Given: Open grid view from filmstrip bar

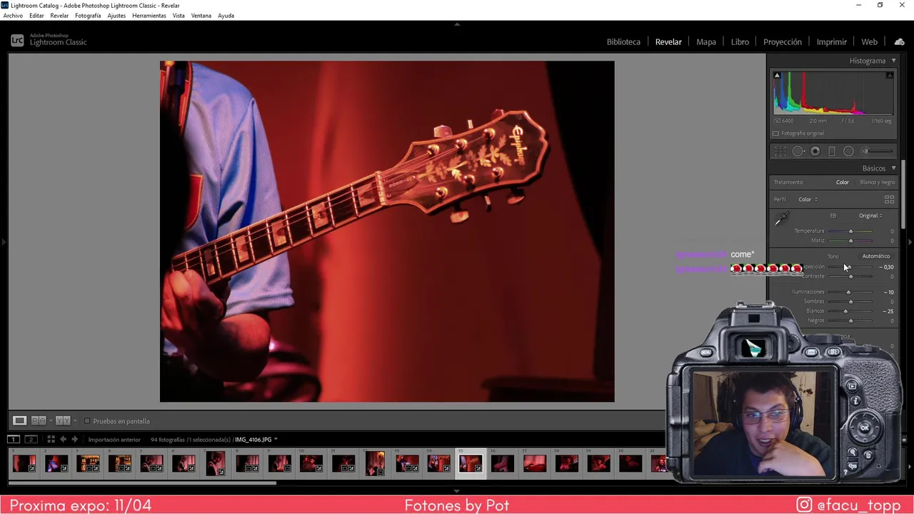Looking at the screenshot, I should pos(51,439).
